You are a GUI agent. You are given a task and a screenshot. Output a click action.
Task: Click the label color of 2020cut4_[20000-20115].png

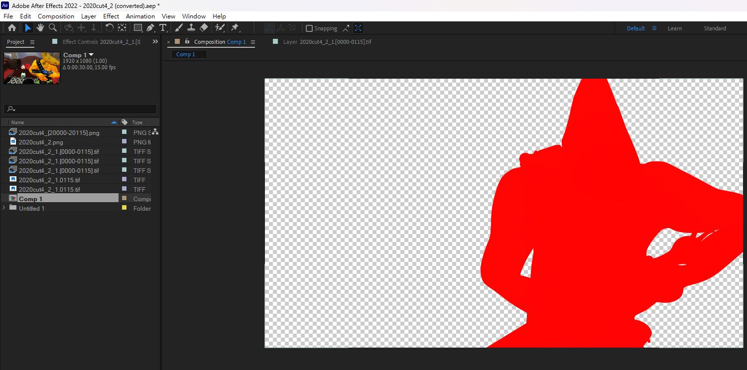124,132
